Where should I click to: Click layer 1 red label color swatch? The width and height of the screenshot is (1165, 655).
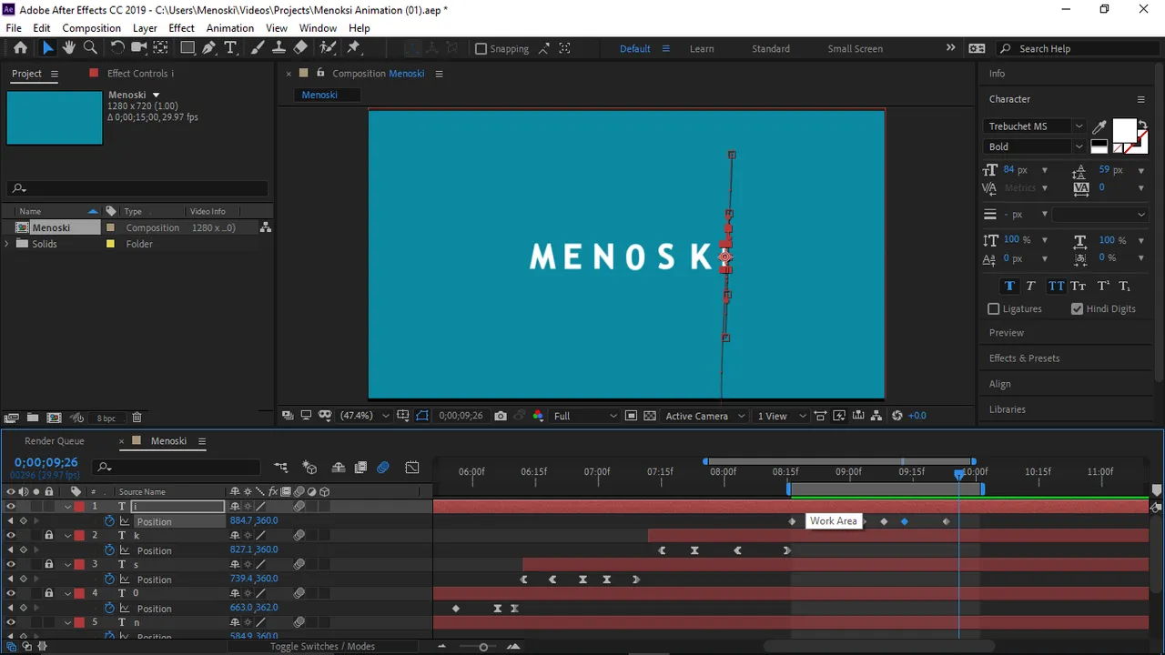(x=79, y=507)
